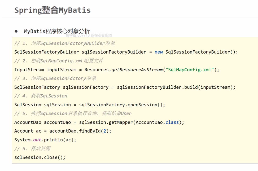Image resolution: width=258 pixels, height=171 pixels.
Task: Click the italic "out" in System.out
Action: pos(37,140)
